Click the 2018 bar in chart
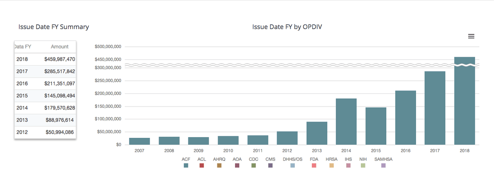This screenshot has height=173, width=494. coord(464,104)
